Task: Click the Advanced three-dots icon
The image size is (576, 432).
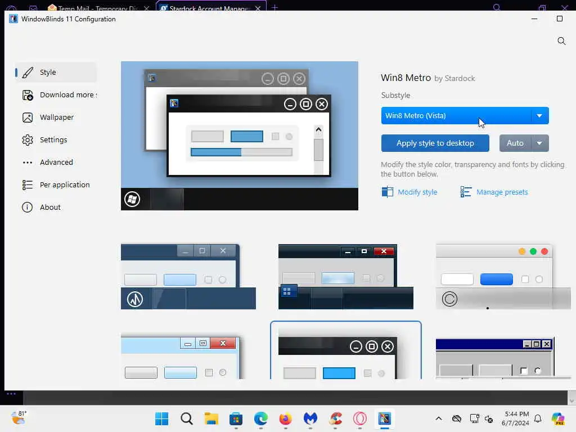Action: pos(28,163)
